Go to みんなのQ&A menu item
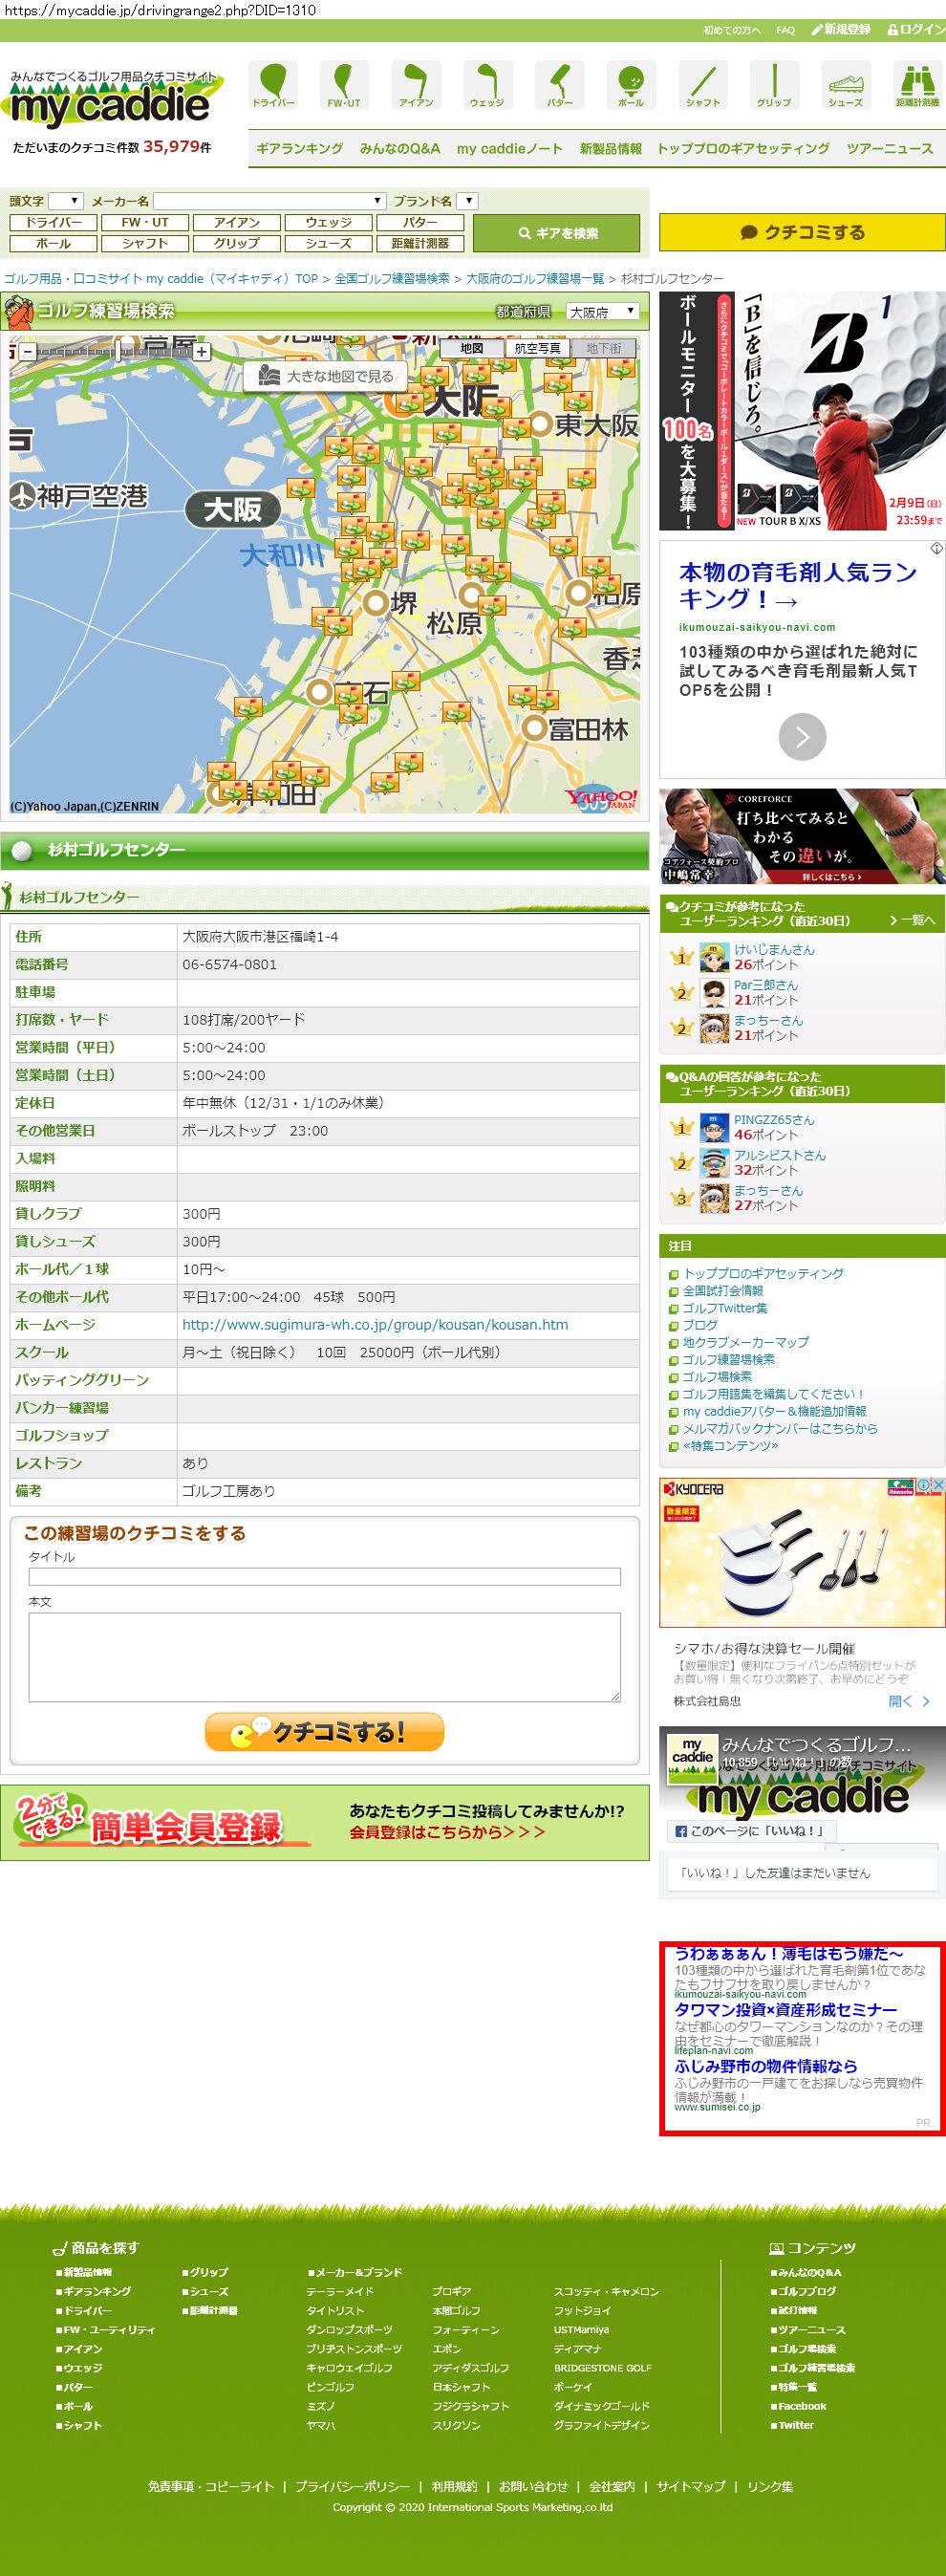 [399, 148]
